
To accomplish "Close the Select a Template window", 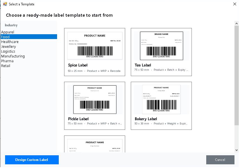I will coord(235,4).
